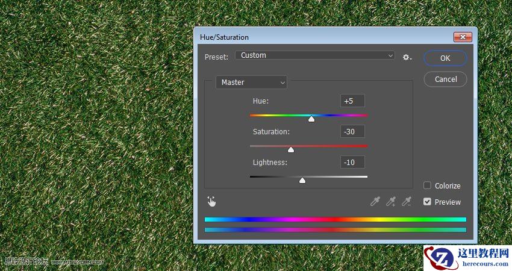Viewport: 512px width, 271px height.
Task: Click the Hue slider handle
Action: pos(311,119)
